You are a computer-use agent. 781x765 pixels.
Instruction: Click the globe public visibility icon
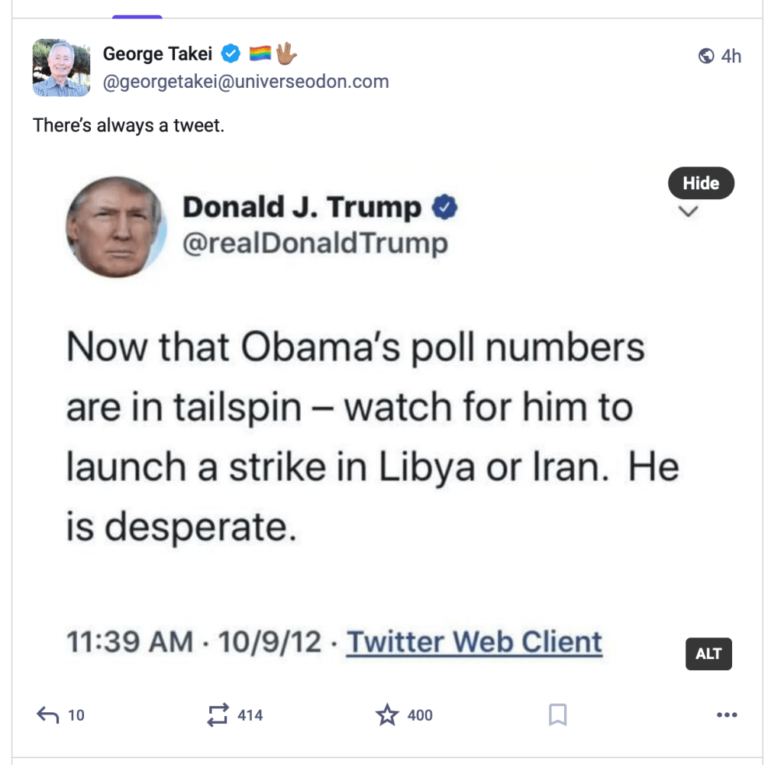point(706,56)
